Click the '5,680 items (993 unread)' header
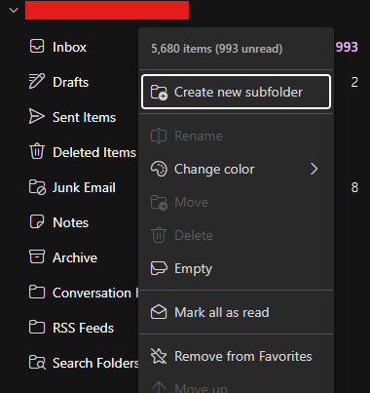The height and width of the screenshot is (393, 370). pos(217,49)
